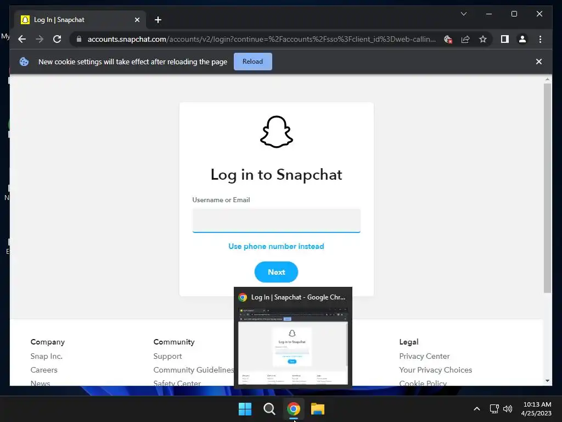Open the clock showing 10:13 AM
The height and width of the screenshot is (422, 562).
click(536, 409)
